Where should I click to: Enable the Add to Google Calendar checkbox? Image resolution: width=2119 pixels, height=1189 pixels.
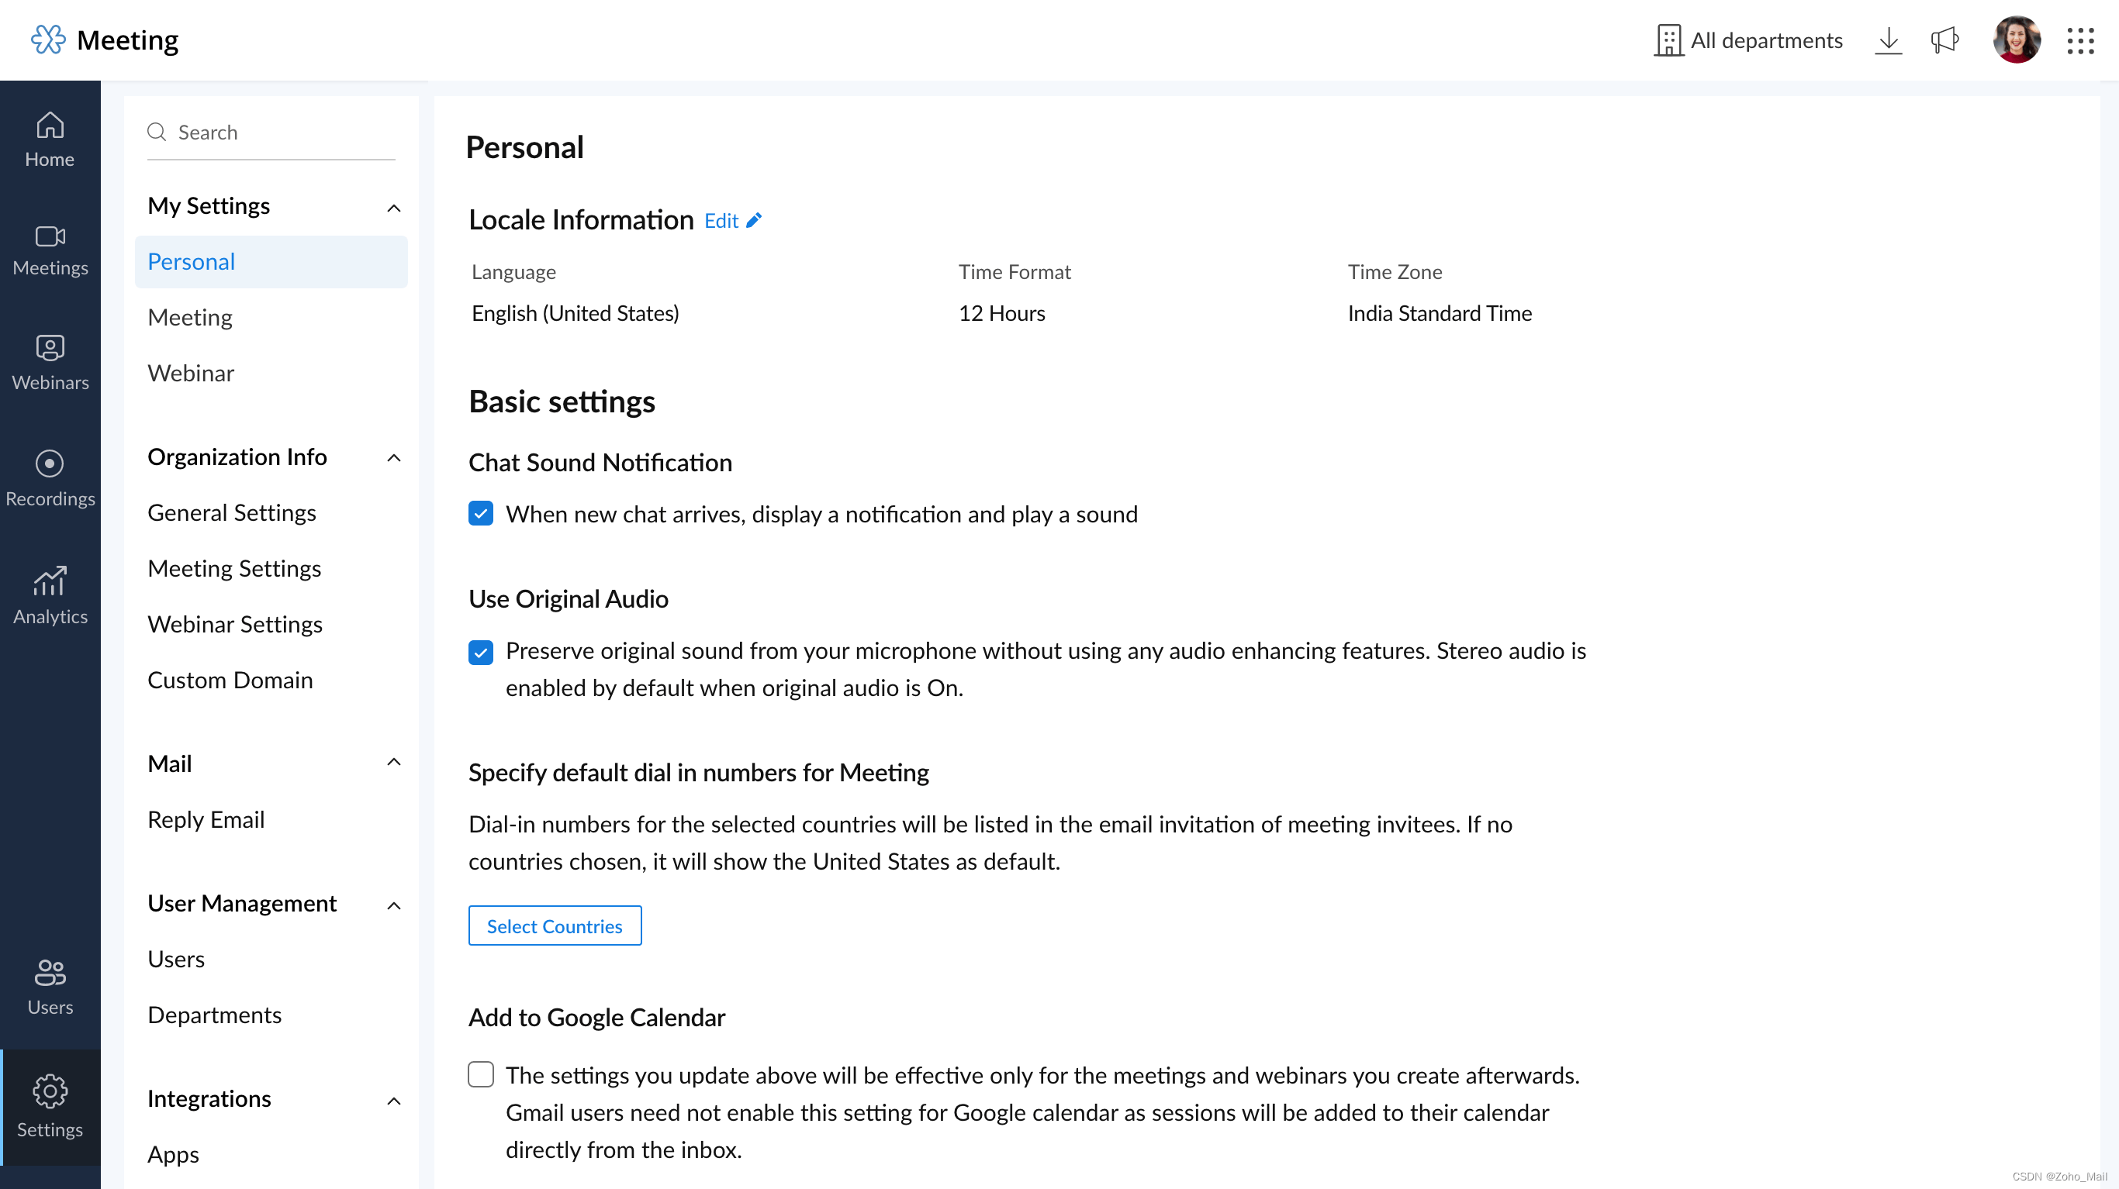pos(480,1074)
